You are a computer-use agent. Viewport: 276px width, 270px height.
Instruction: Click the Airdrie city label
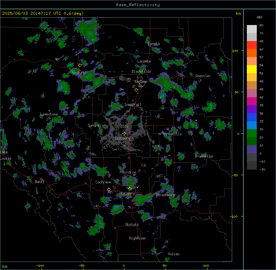pyautogui.click(x=129, y=172)
